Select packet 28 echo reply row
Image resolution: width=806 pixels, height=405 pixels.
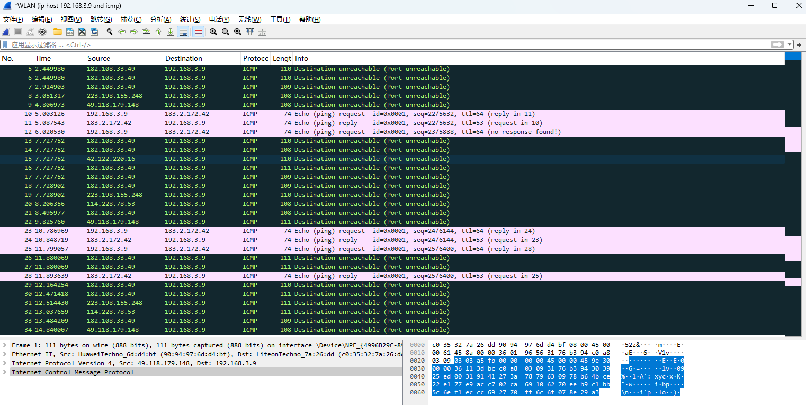tap(392, 276)
